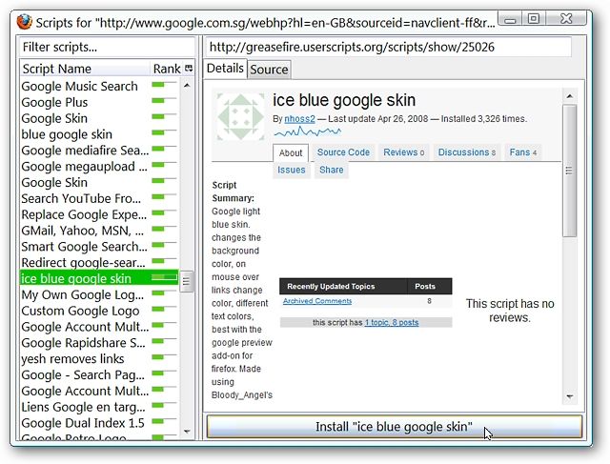Open the Reviews tab
The width and height of the screenshot is (610, 464).
point(403,152)
